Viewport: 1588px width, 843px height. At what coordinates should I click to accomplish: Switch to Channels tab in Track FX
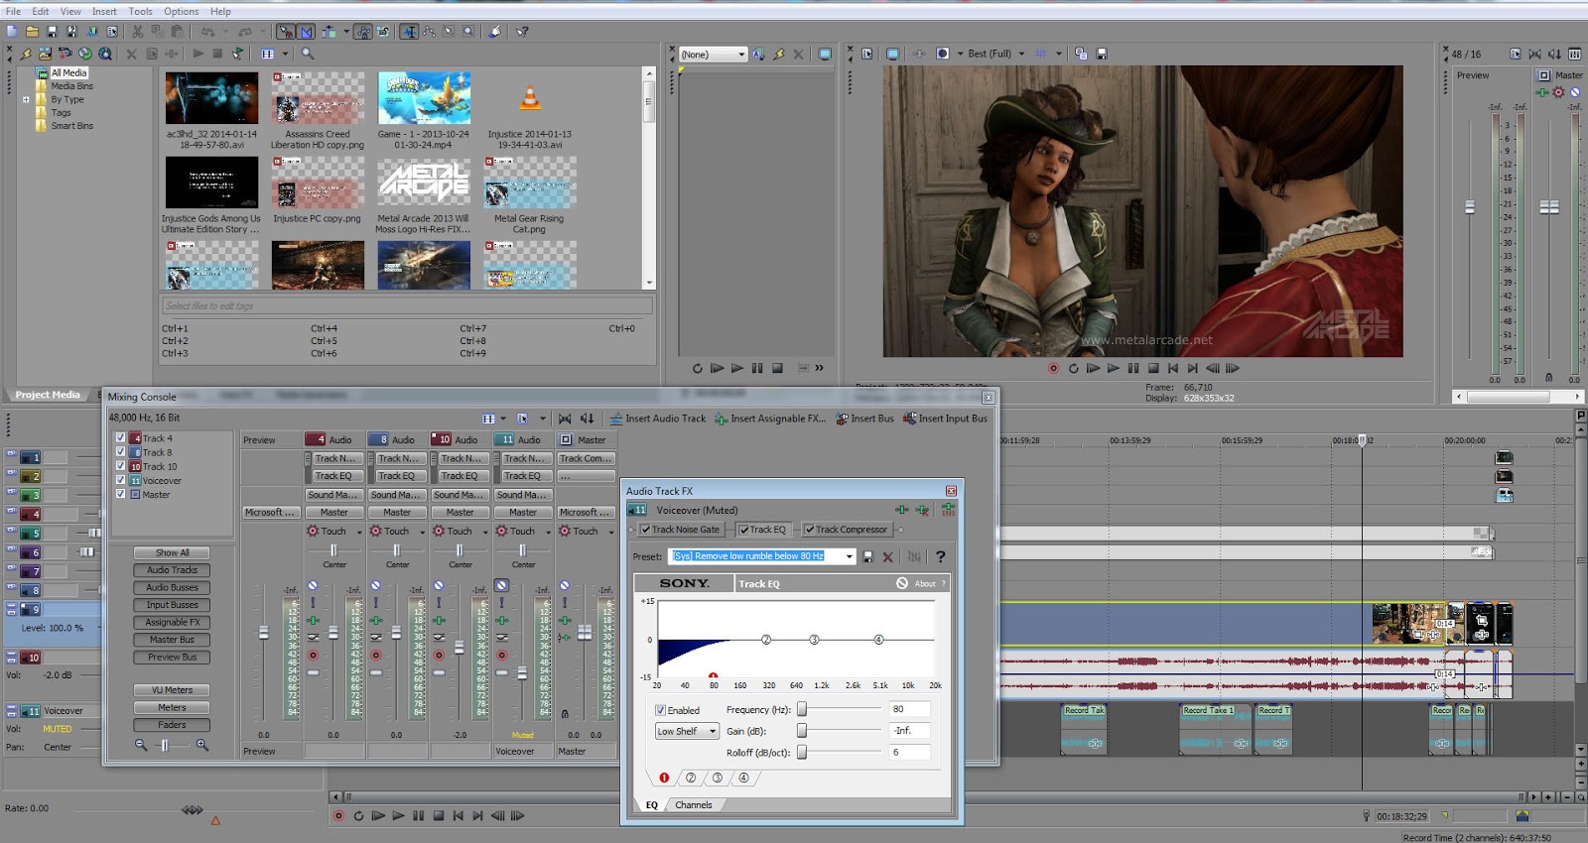[x=693, y=805]
